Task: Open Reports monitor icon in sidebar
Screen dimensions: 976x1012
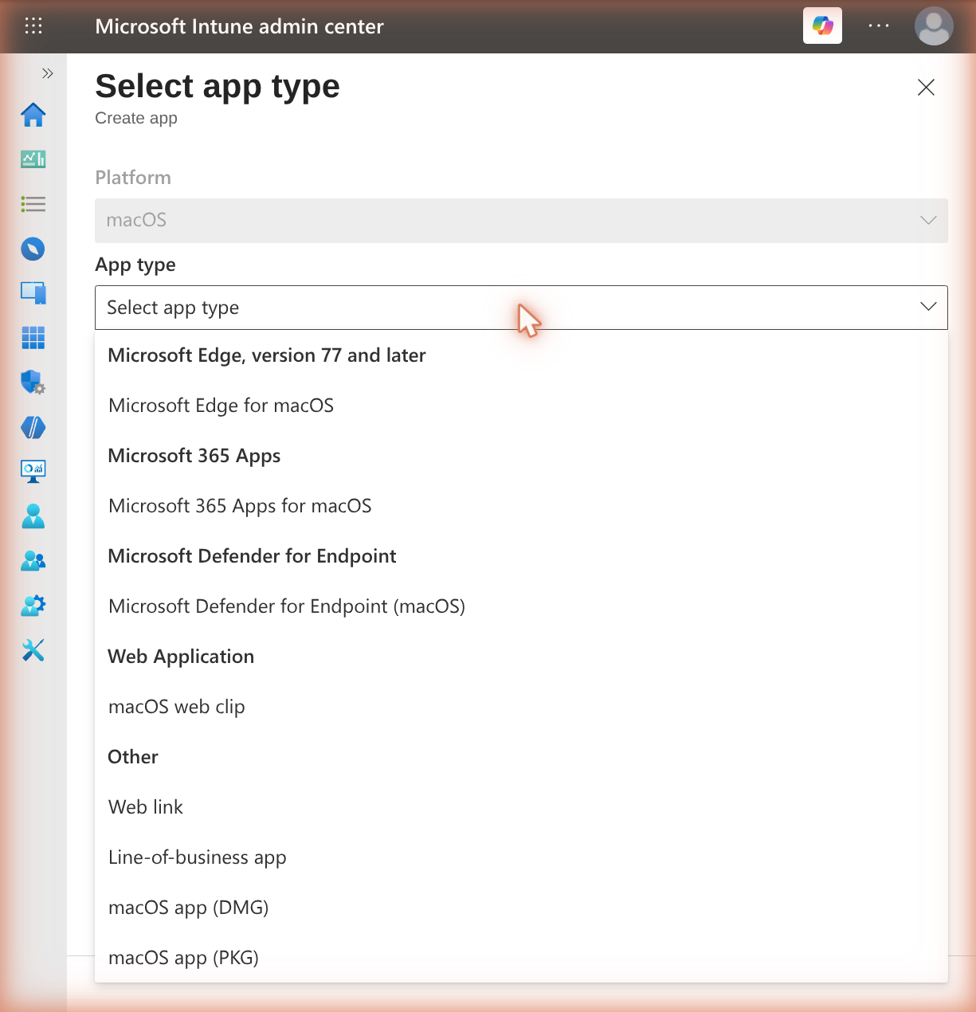Action: (33, 472)
